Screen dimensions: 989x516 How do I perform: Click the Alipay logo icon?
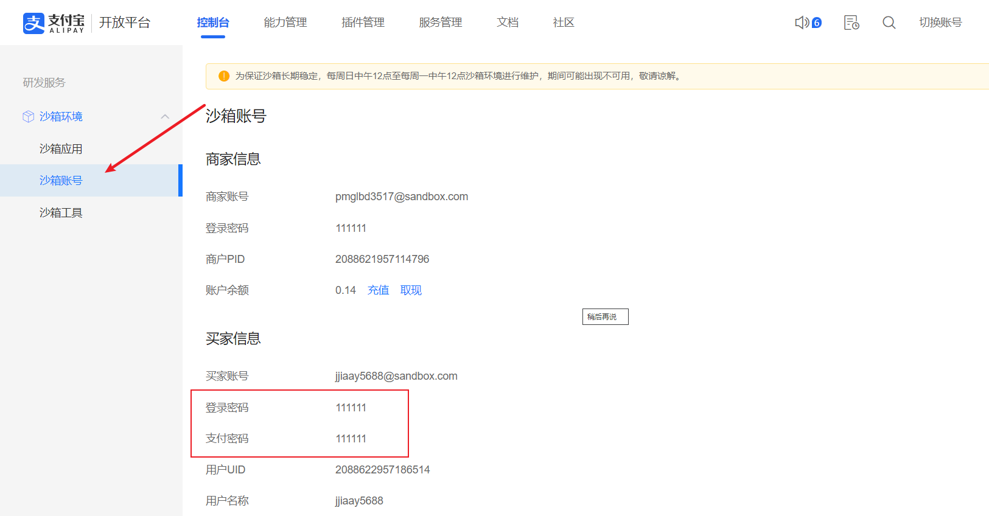[34, 23]
